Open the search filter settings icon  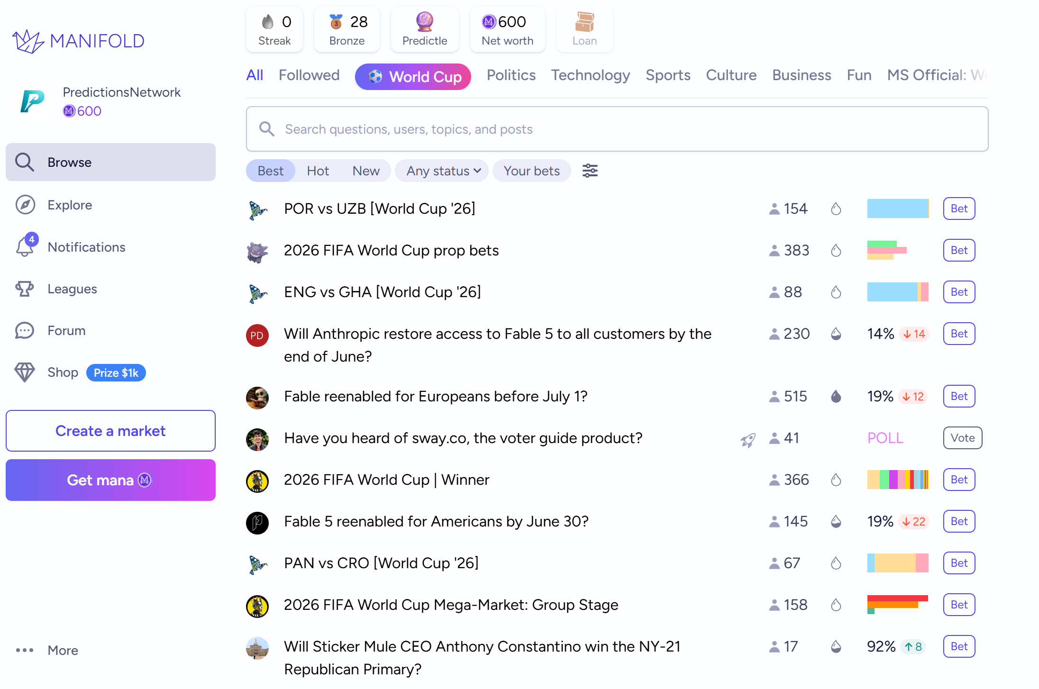point(590,171)
